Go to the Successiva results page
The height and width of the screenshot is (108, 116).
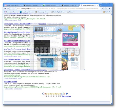tap(66, 96)
